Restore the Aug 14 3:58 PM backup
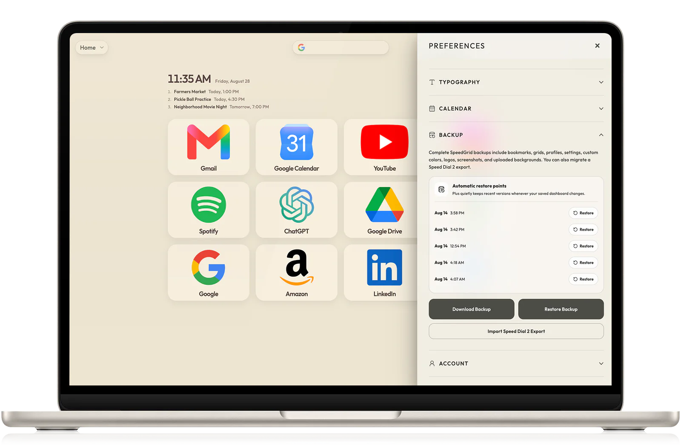The height and width of the screenshot is (445, 681). 583,213
